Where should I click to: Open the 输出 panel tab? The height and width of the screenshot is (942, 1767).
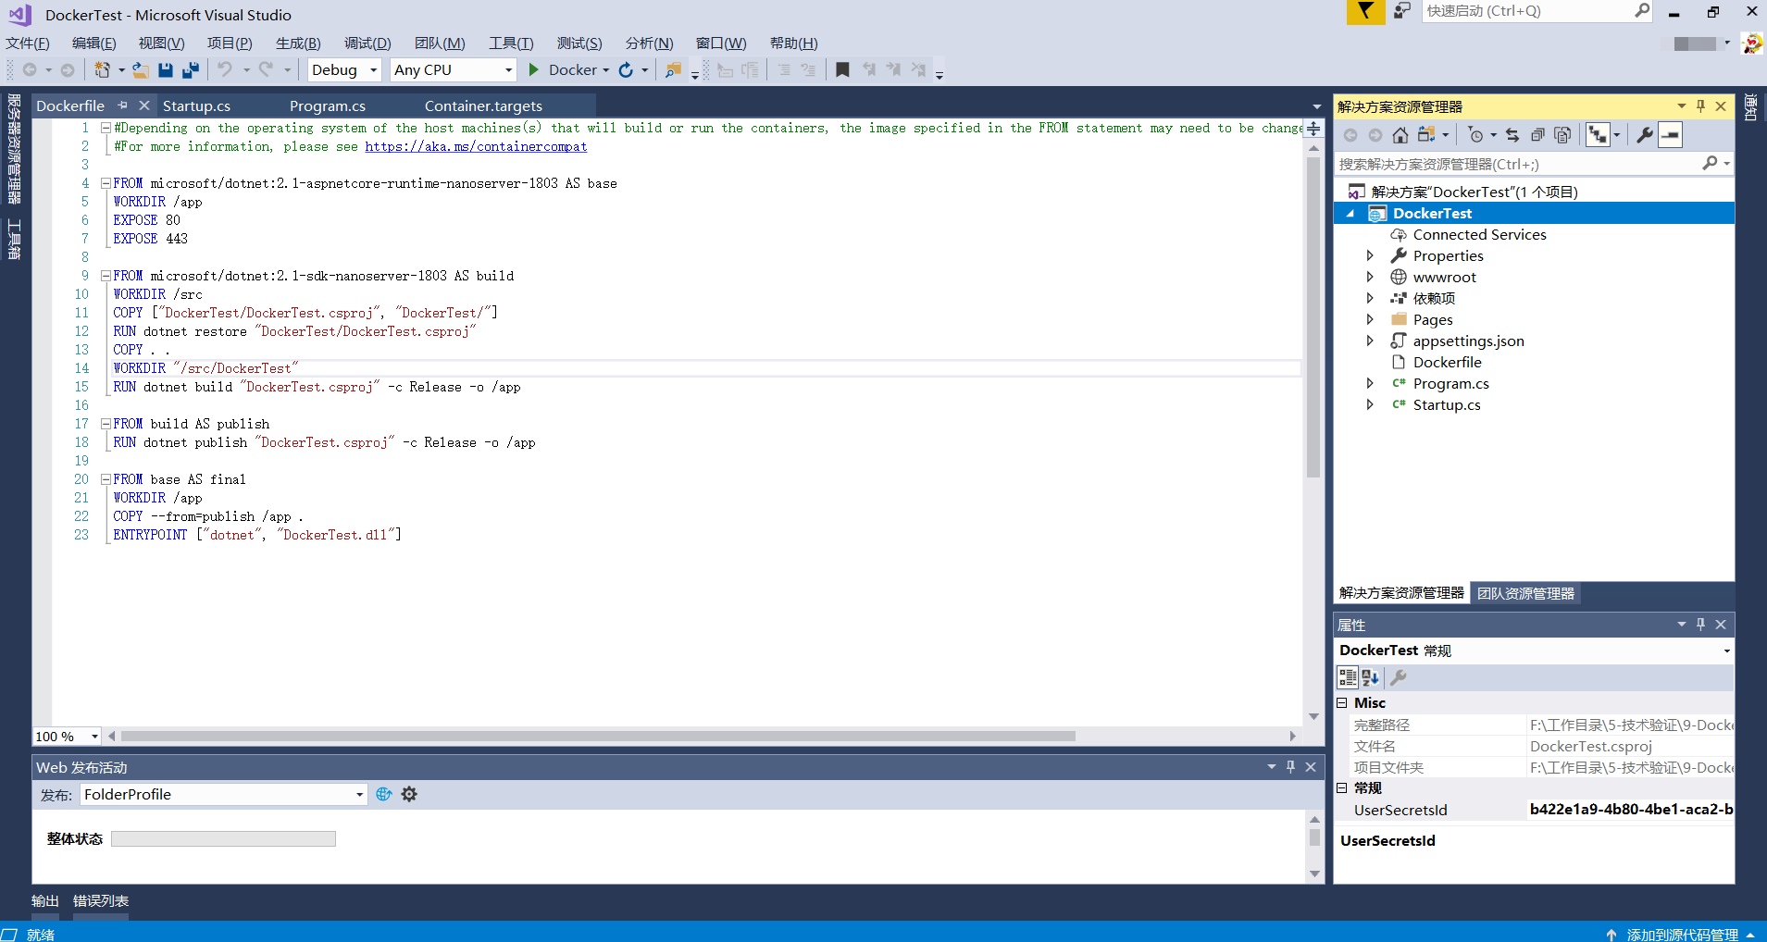(45, 900)
